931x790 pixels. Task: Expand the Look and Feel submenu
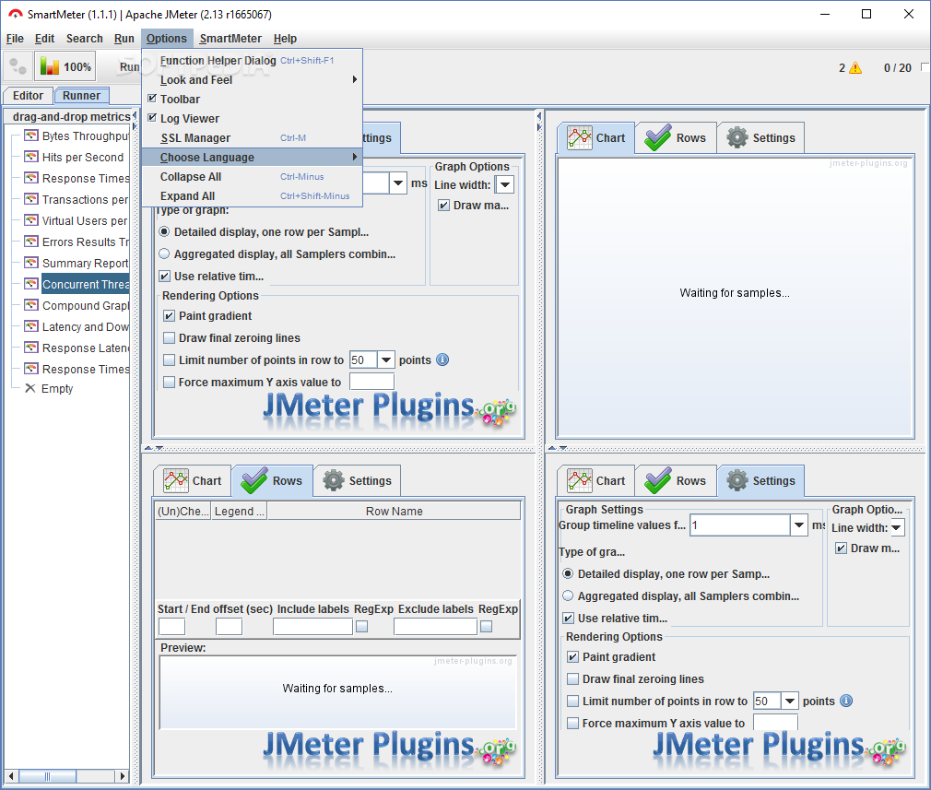tap(252, 79)
